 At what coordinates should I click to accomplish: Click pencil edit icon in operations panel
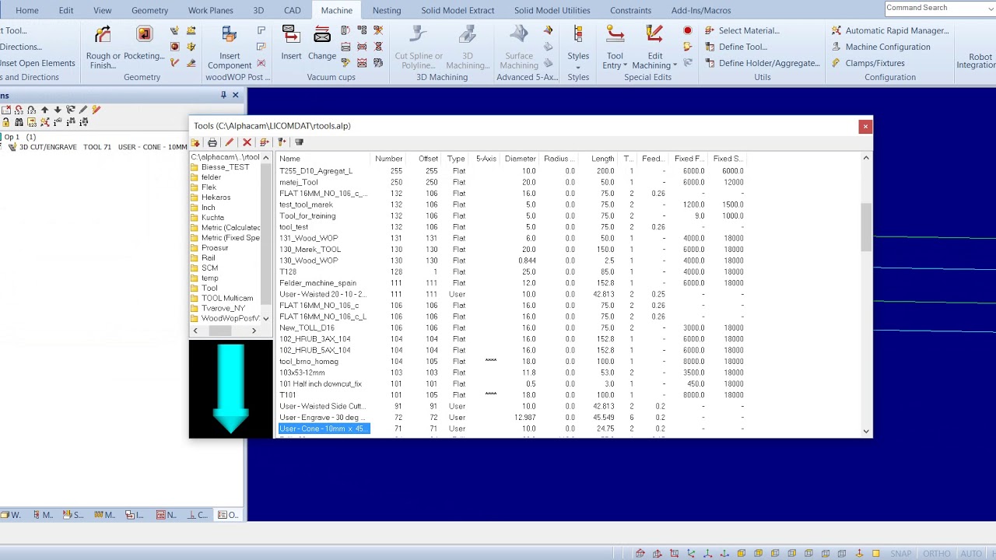click(x=83, y=110)
